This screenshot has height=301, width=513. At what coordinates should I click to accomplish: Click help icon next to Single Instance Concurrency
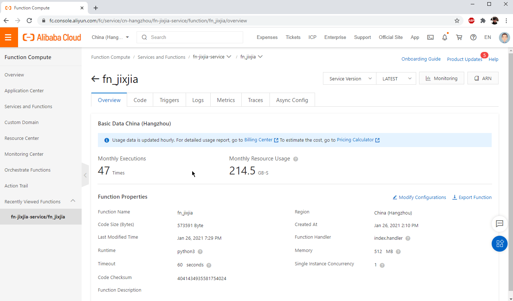[x=382, y=265]
